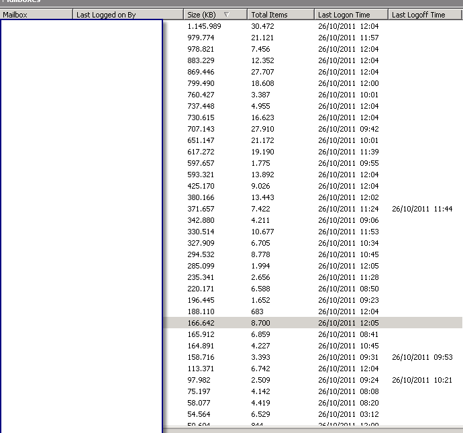This screenshot has width=463, height=433.
Task: Select the size cell 113.371
Action: coord(201,369)
